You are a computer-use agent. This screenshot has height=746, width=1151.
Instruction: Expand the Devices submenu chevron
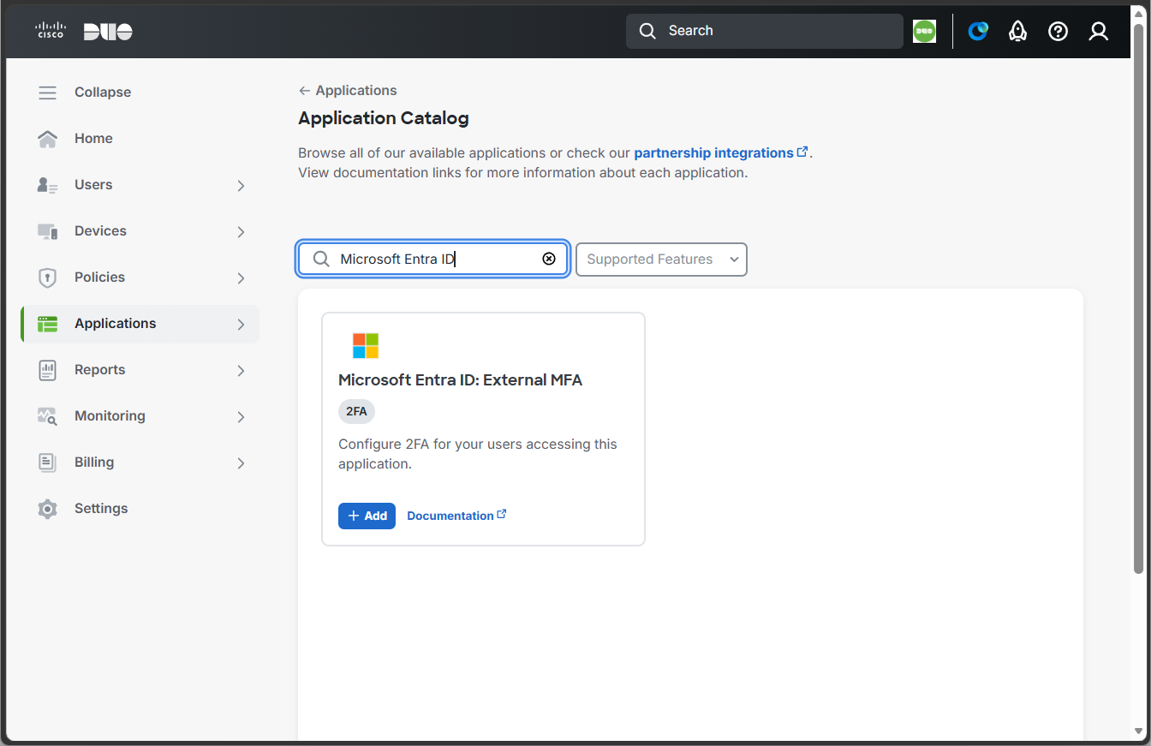pos(241,232)
